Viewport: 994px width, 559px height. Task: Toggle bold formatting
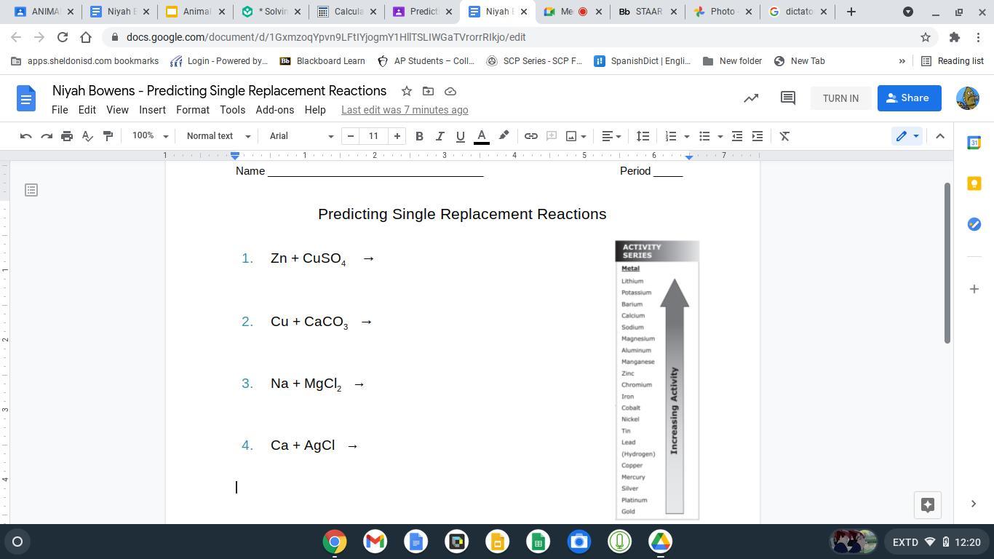pyautogui.click(x=419, y=136)
